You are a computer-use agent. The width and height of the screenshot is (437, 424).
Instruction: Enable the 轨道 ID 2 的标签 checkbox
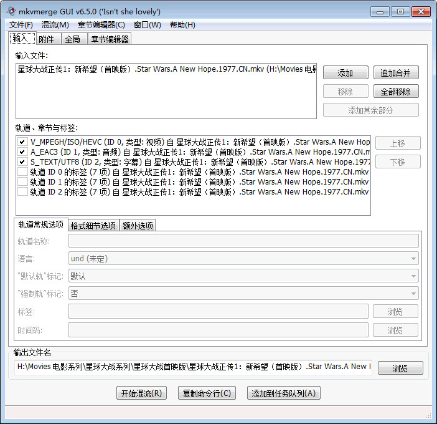point(22,192)
